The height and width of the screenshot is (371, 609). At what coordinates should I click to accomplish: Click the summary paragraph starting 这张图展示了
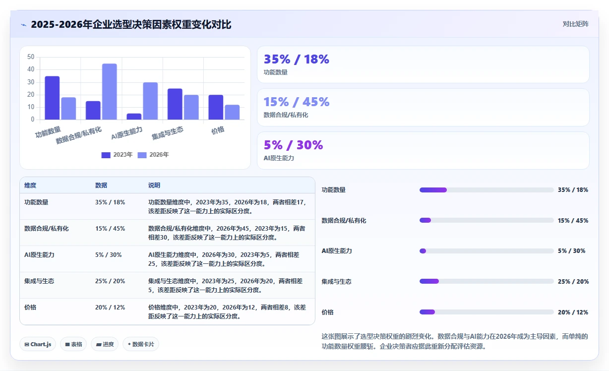455,341
